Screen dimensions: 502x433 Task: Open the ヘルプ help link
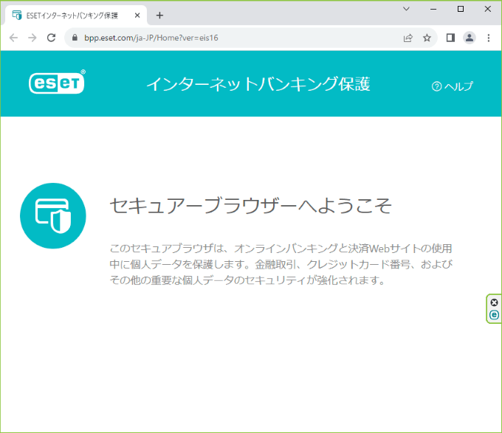pos(452,86)
